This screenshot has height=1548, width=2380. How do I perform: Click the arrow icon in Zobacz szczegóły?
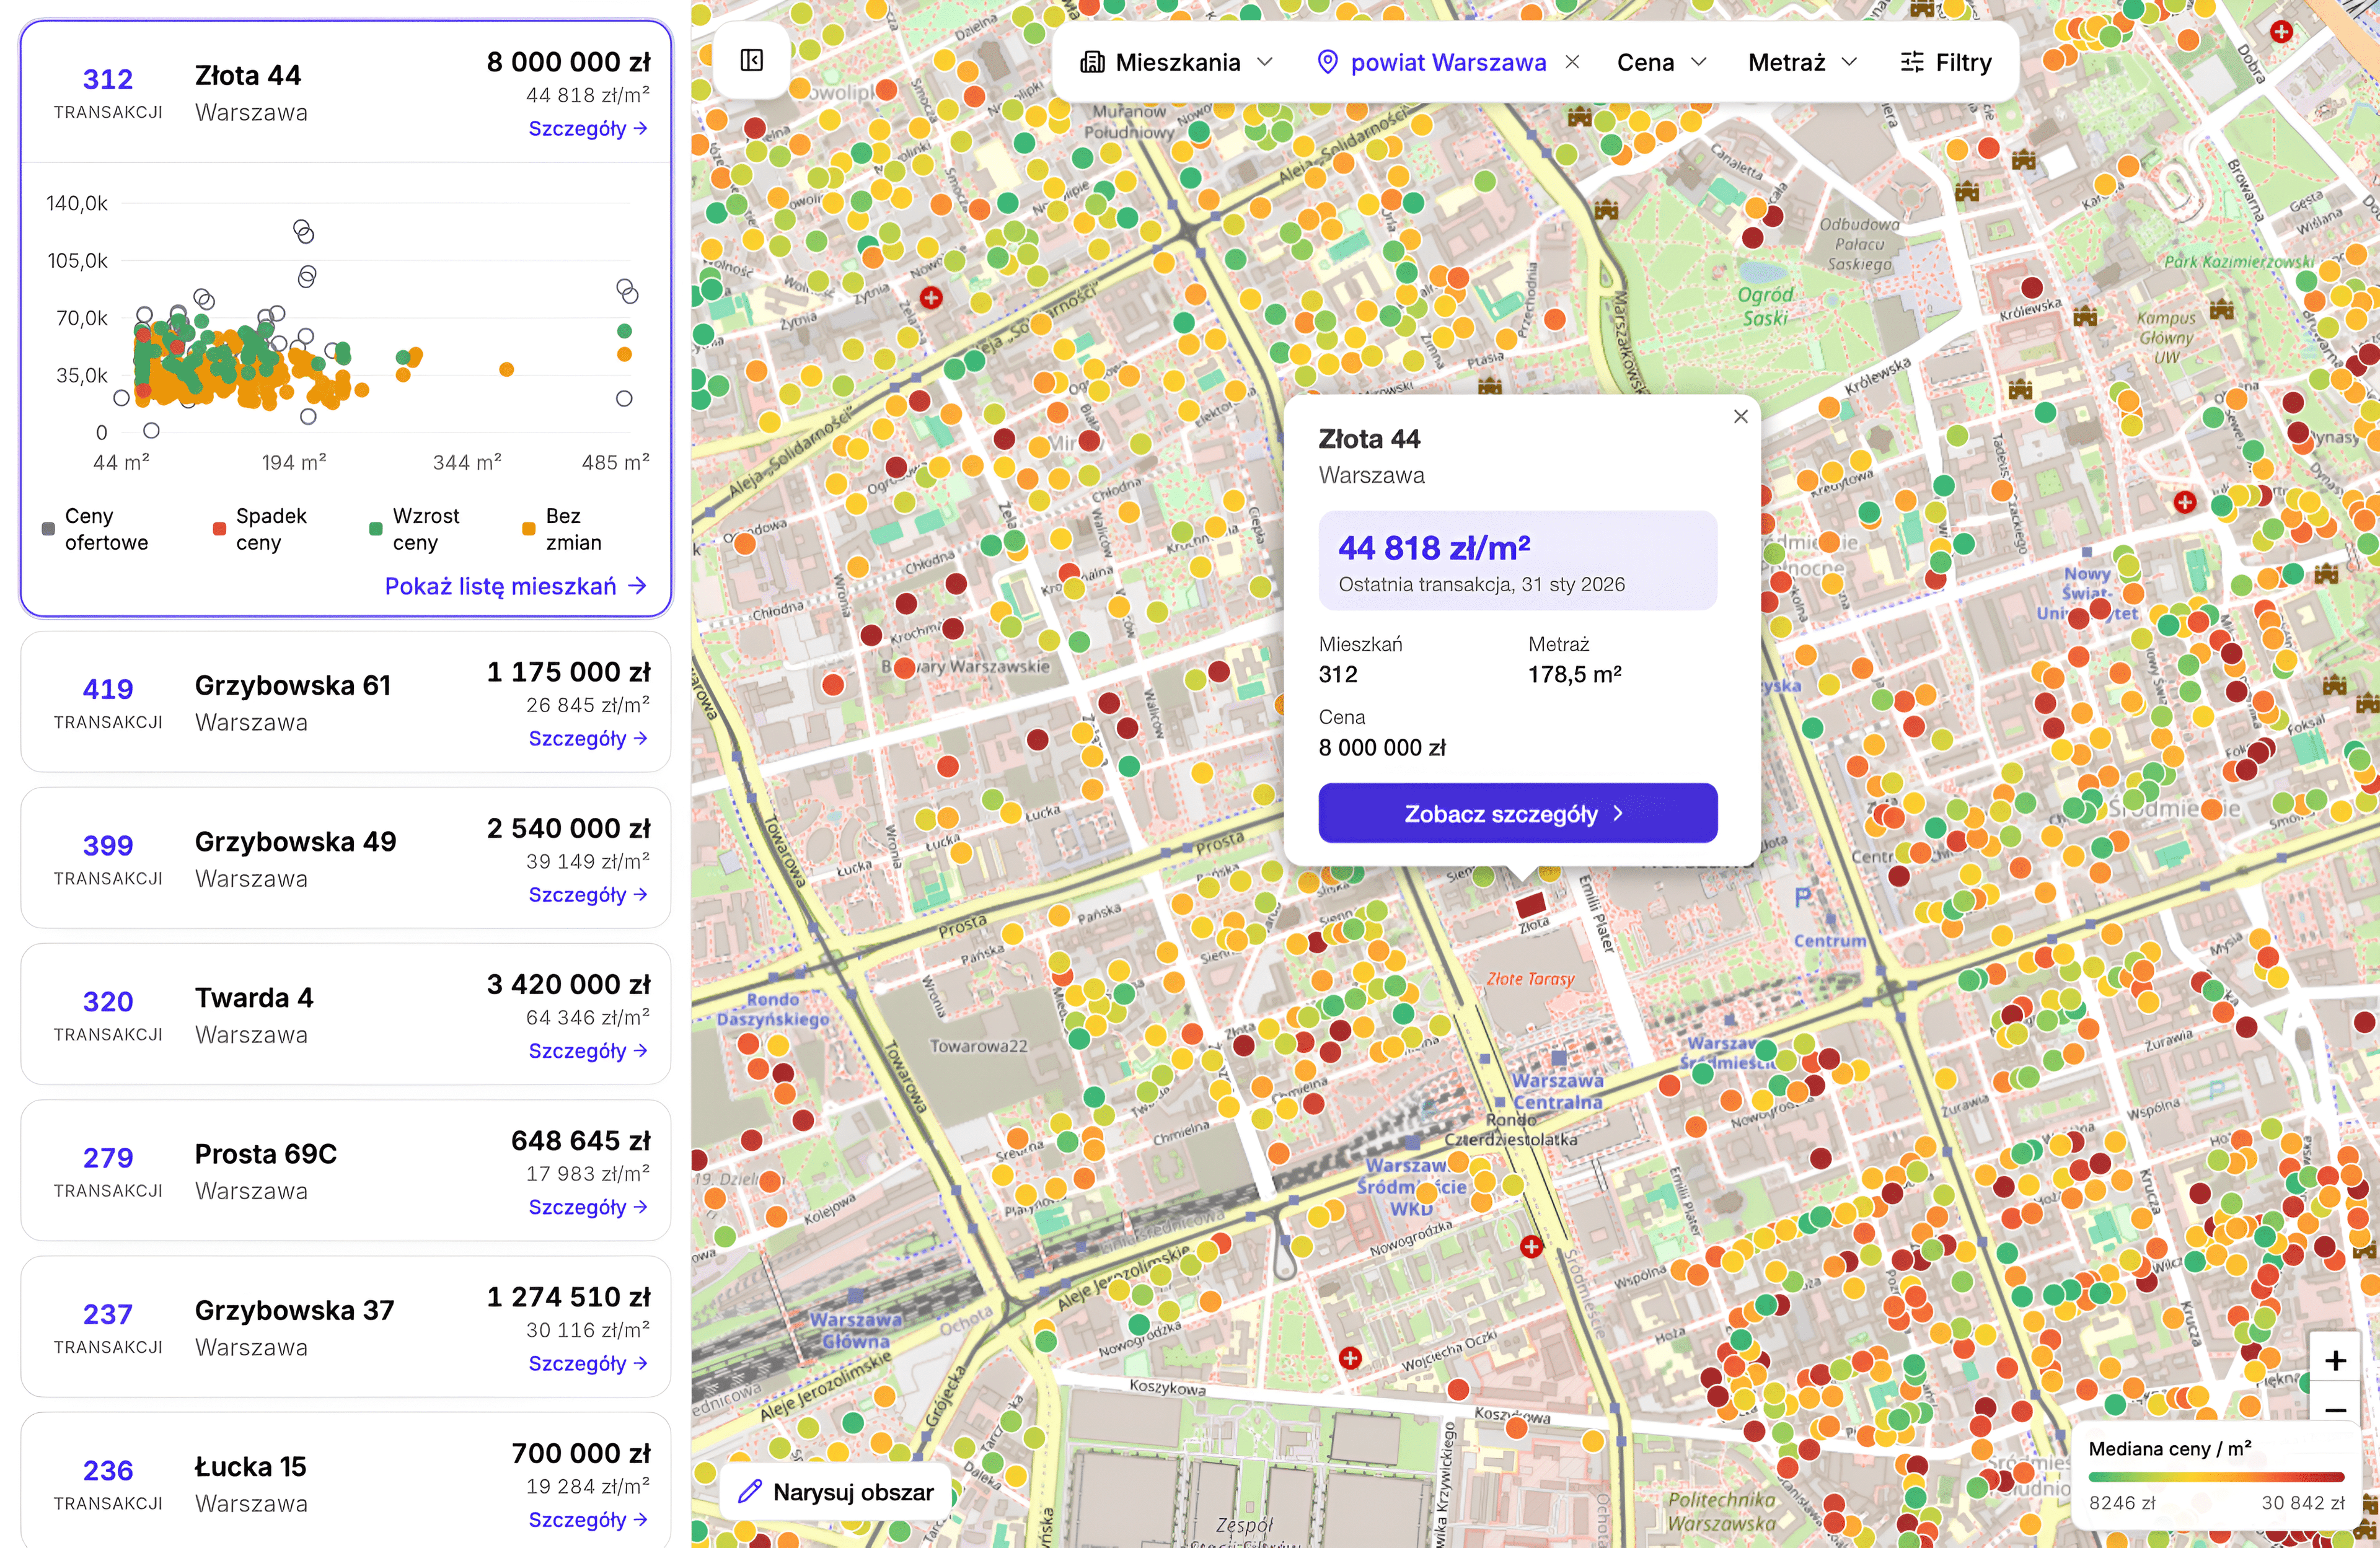(1618, 813)
